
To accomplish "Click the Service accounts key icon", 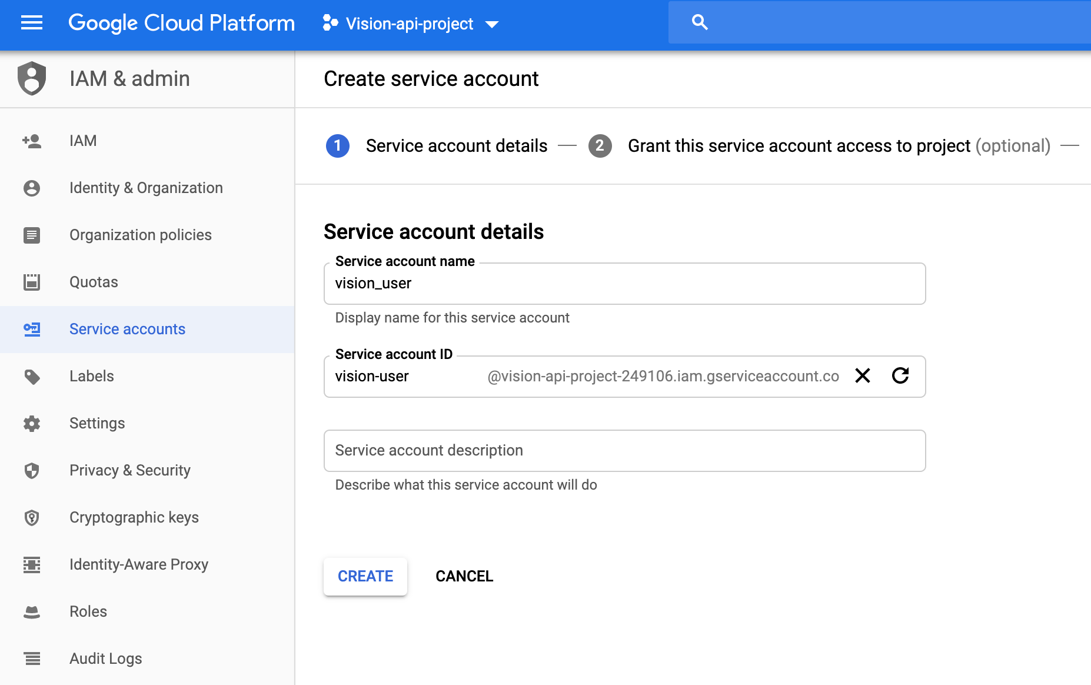I will tap(32, 330).
